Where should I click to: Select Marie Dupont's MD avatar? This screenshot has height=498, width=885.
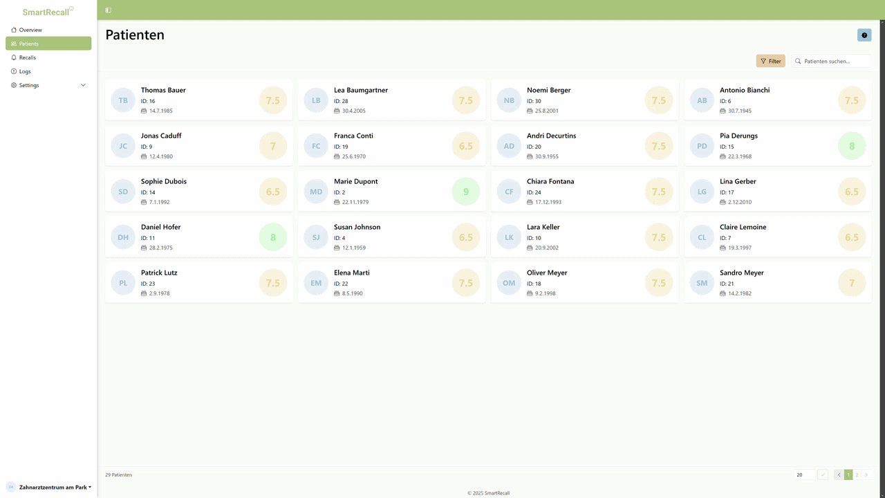pyautogui.click(x=316, y=192)
